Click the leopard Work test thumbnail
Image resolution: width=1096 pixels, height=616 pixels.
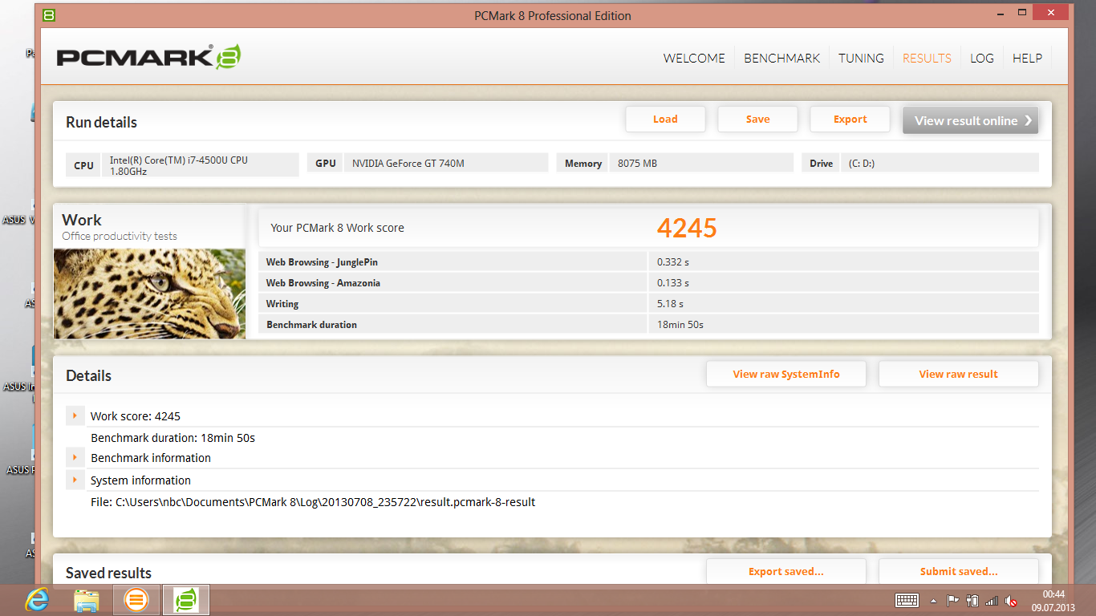[x=149, y=294]
